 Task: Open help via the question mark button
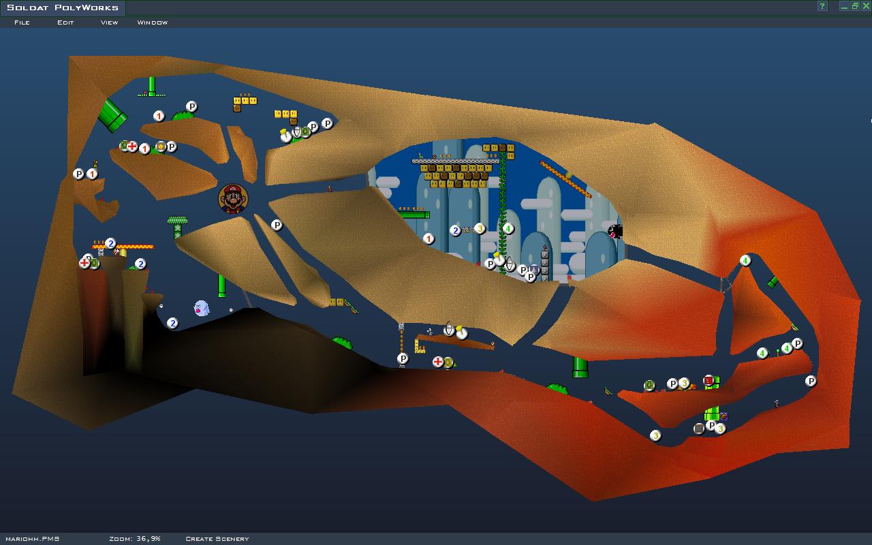(x=822, y=7)
